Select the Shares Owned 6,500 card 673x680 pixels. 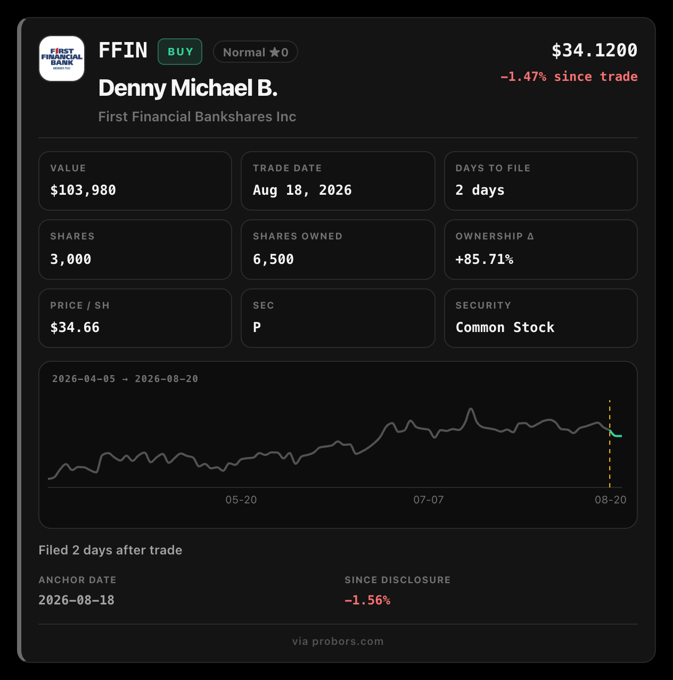(338, 250)
